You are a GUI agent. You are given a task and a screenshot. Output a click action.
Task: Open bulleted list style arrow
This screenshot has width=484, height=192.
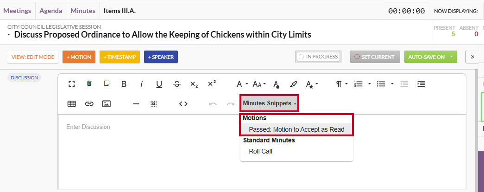click(392, 84)
